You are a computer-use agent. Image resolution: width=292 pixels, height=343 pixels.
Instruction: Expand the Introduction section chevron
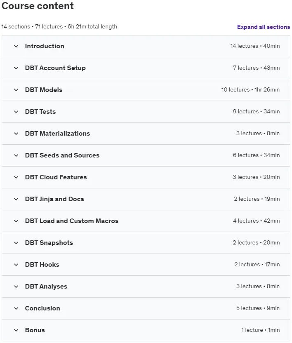pos(16,46)
